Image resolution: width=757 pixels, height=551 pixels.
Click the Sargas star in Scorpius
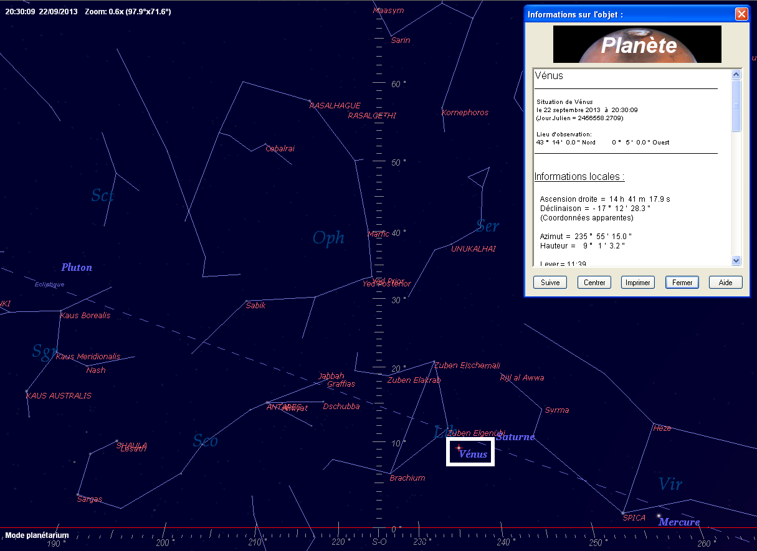coord(78,494)
